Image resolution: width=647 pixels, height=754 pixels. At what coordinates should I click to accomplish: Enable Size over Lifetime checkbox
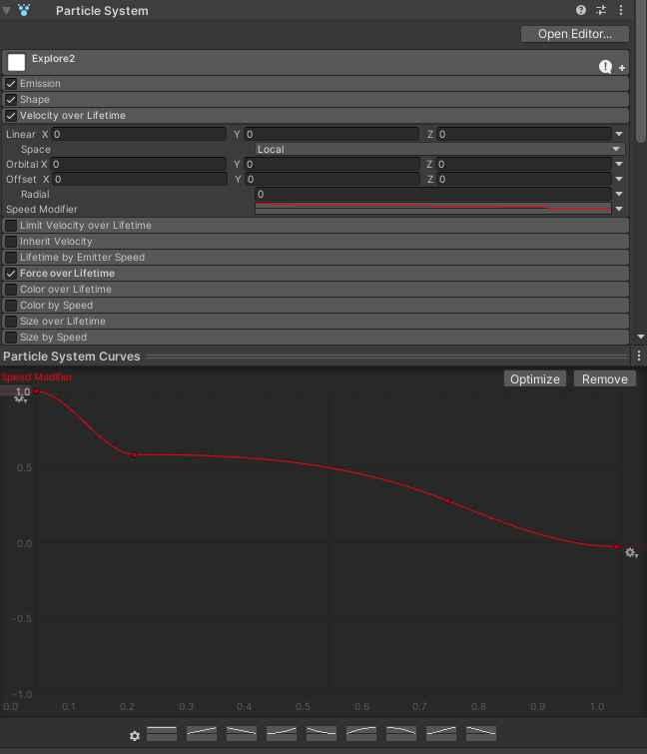click(x=11, y=321)
